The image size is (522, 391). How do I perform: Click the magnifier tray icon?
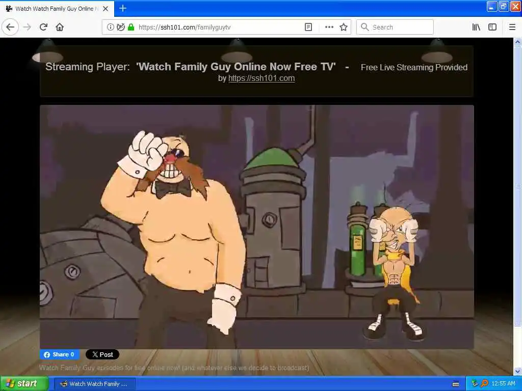pyautogui.click(x=484, y=384)
